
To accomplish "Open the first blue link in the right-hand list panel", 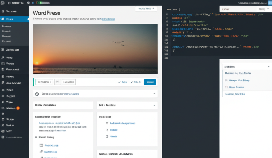I will tap(123, 123).
